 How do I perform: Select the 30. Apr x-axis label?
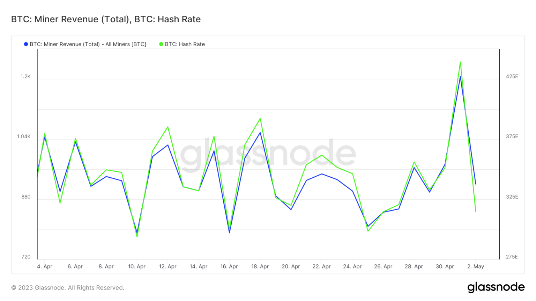[445, 267]
